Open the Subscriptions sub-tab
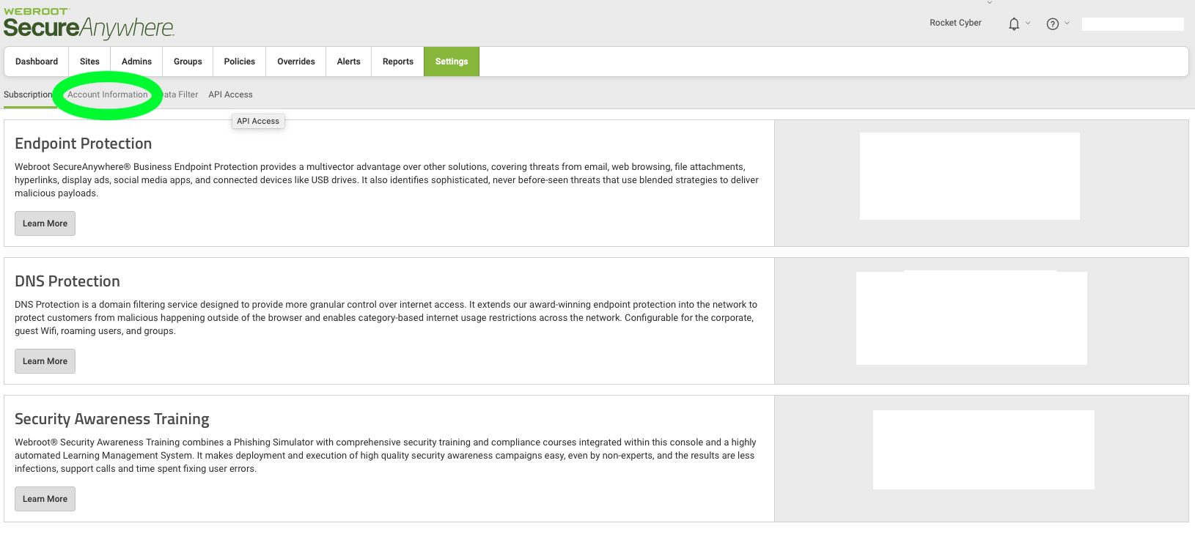1195x548 pixels. coord(28,95)
